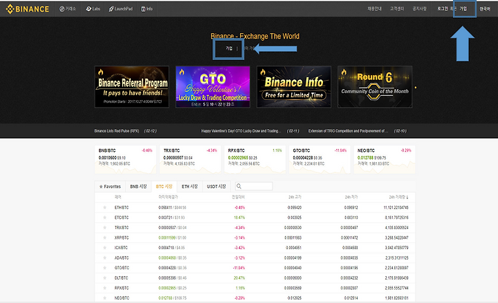Switch to the Favorites tab

110,186
